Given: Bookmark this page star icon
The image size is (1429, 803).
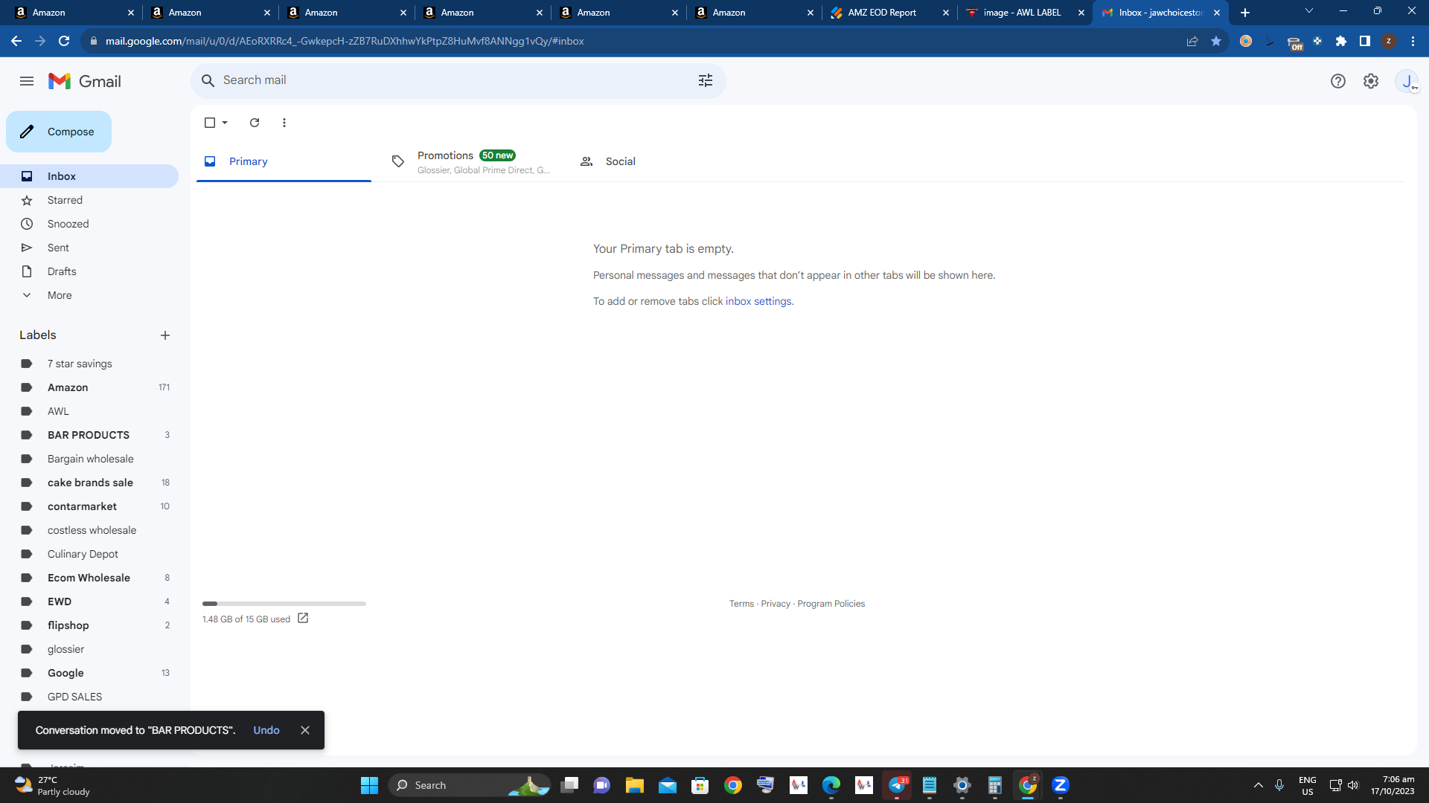Looking at the screenshot, I should [x=1216, y=41].
